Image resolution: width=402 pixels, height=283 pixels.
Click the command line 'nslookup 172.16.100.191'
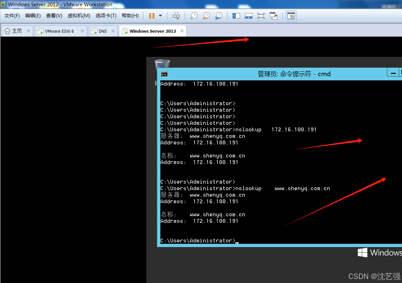238,129
